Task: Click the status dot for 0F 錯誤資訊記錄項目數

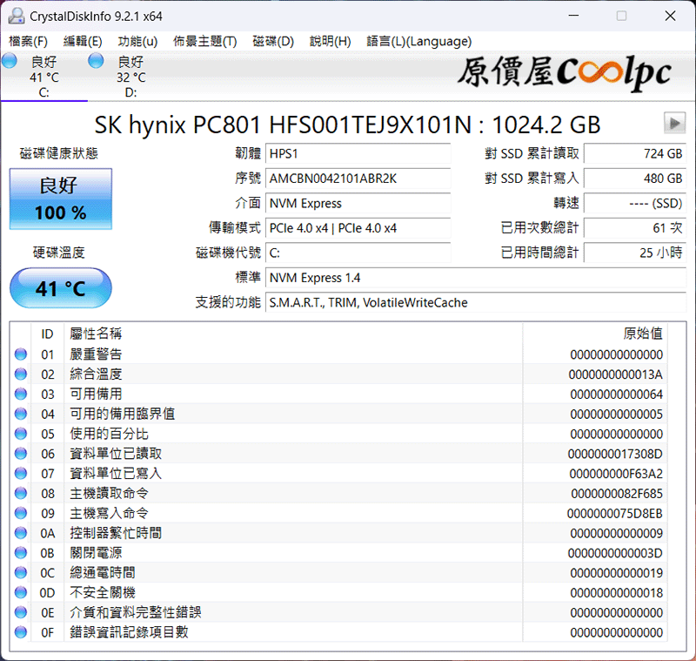Action: (21, 632)
